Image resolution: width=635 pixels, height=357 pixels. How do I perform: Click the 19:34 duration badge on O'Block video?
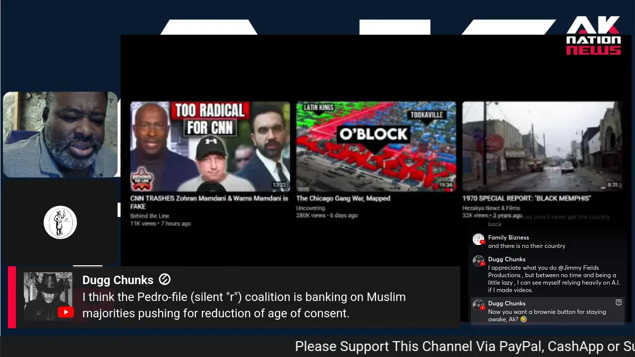(445, 185)
